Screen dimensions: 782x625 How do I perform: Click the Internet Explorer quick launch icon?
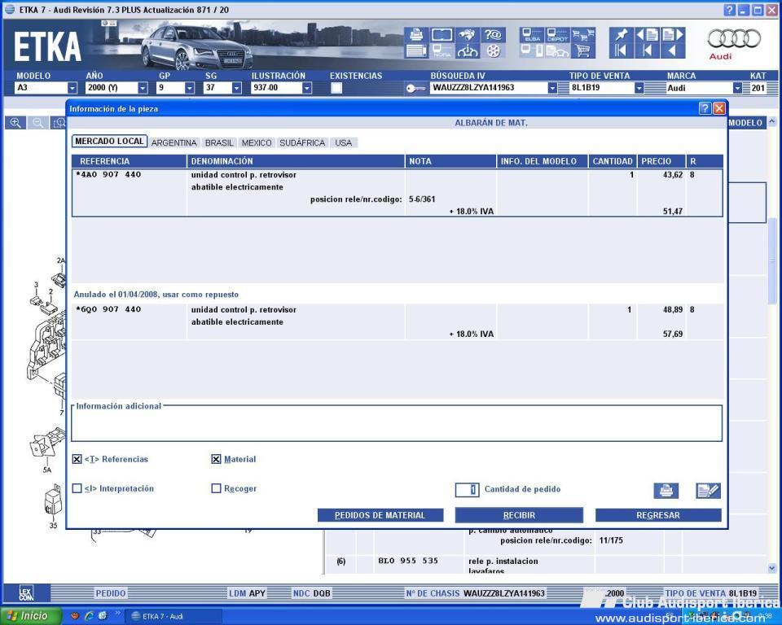(x=90, y=616)
